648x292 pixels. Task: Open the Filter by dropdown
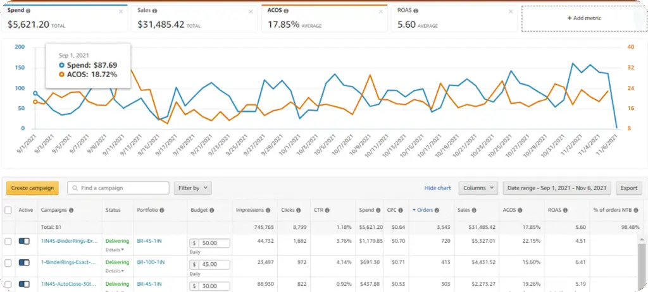192,188
